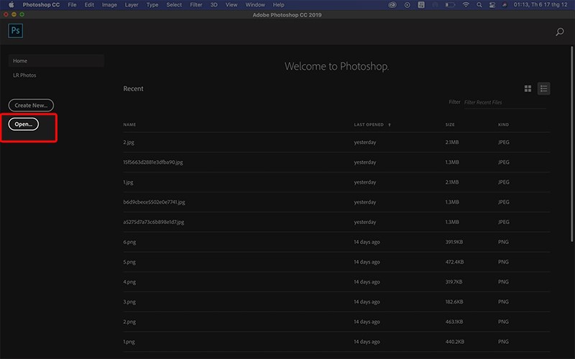The image size is (575, 359).
Task: Click the battery status icon
Action: 450,5
